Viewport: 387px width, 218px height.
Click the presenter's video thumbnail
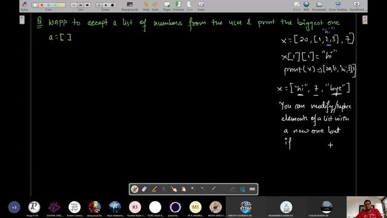pos(366,207)
